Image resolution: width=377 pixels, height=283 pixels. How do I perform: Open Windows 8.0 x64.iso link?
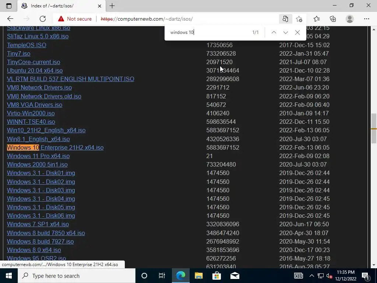34,250
